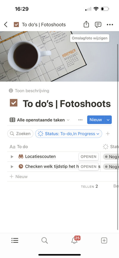Click the blue Nieuw button
The height and width of the screenshot is (258, 119).
(x=95, y=120)
